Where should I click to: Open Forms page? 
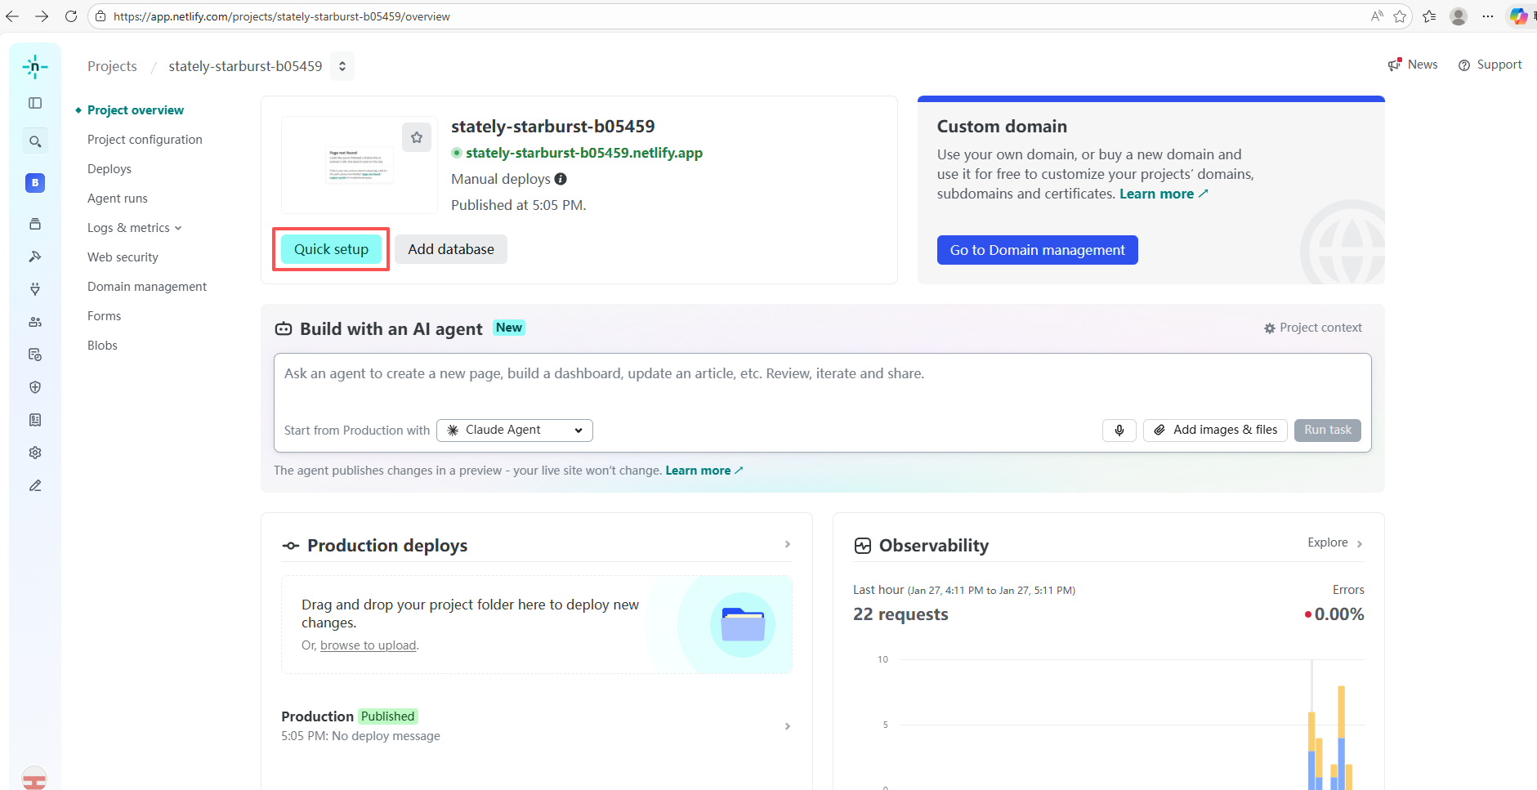click(x=104, y=316)
